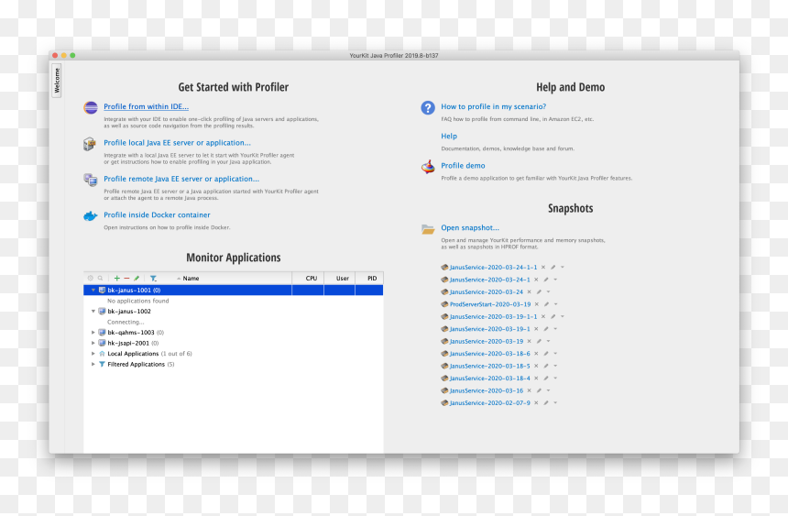Open Profile remote Java EE server or application link
This screenshot has height=516, width=788.
point(181,179)
